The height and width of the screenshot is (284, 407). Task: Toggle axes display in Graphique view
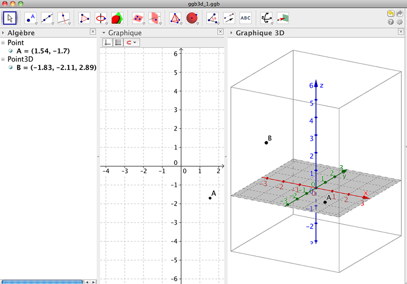coord(108,42)
